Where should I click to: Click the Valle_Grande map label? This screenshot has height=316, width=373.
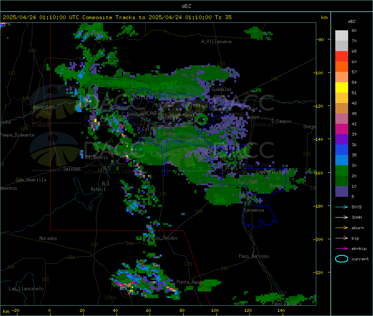(123, 153)
